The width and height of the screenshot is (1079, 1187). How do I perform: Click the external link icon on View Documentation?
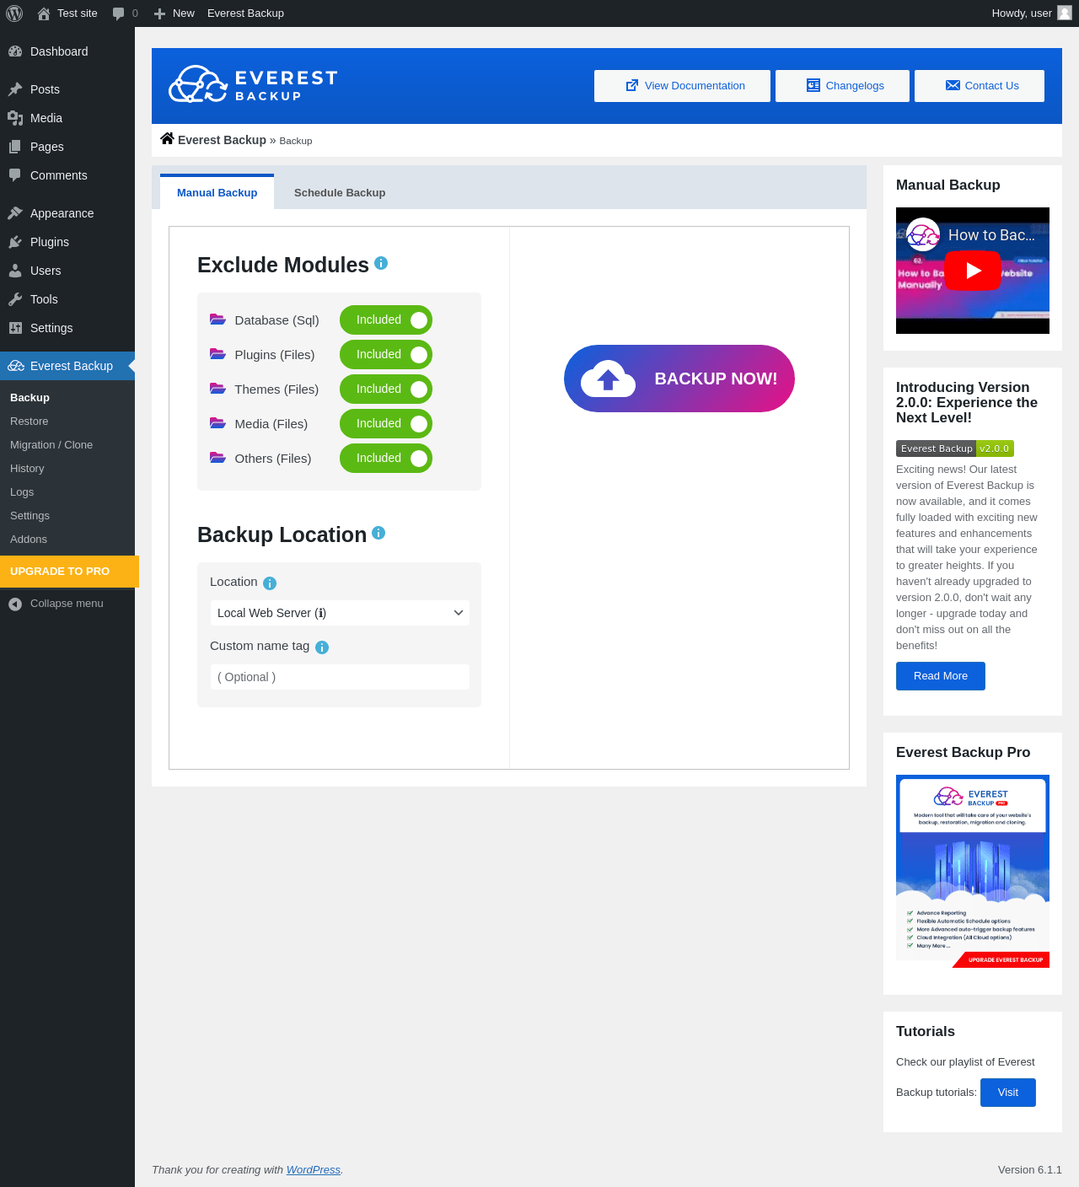tap(632, 85)
